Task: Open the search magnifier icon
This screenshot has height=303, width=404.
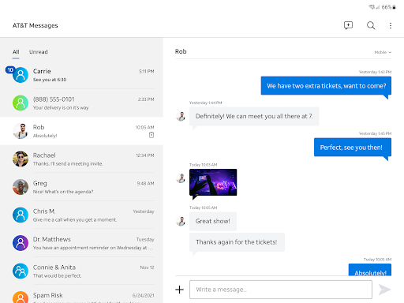Action: tap(371, 25)
